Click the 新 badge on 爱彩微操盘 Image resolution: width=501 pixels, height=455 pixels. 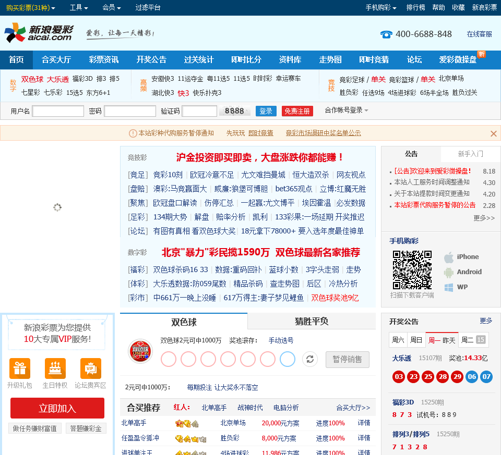482,54
